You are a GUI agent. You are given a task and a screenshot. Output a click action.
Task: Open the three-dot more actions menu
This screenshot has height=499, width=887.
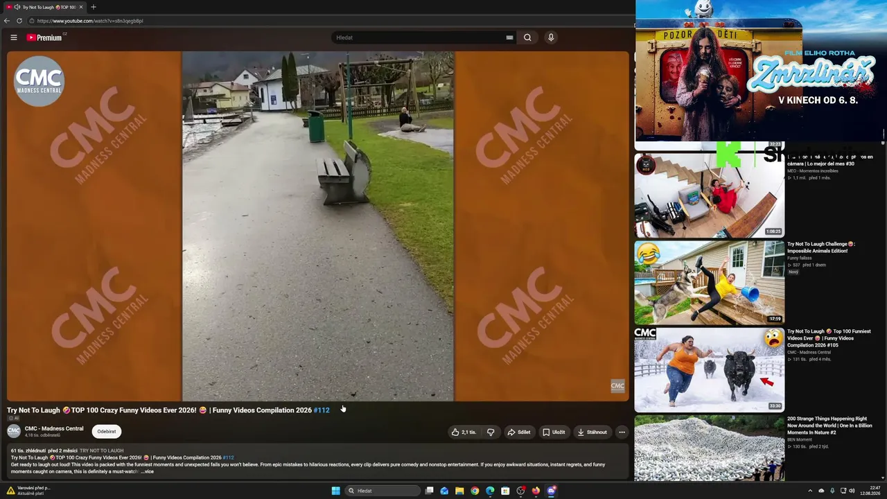pos(622,432)
